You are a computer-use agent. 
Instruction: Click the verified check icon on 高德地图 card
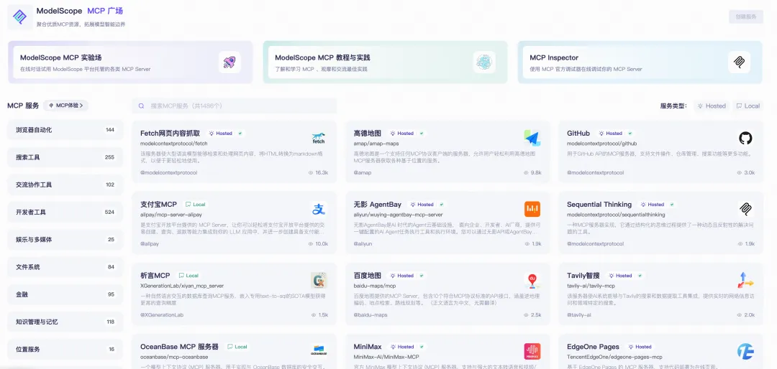point(422,133)
